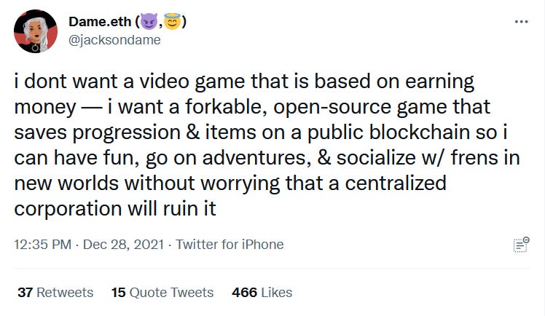This screenshot has height=316, width=545.
Task: Click the bold number 37
Action: click(26, 293)
